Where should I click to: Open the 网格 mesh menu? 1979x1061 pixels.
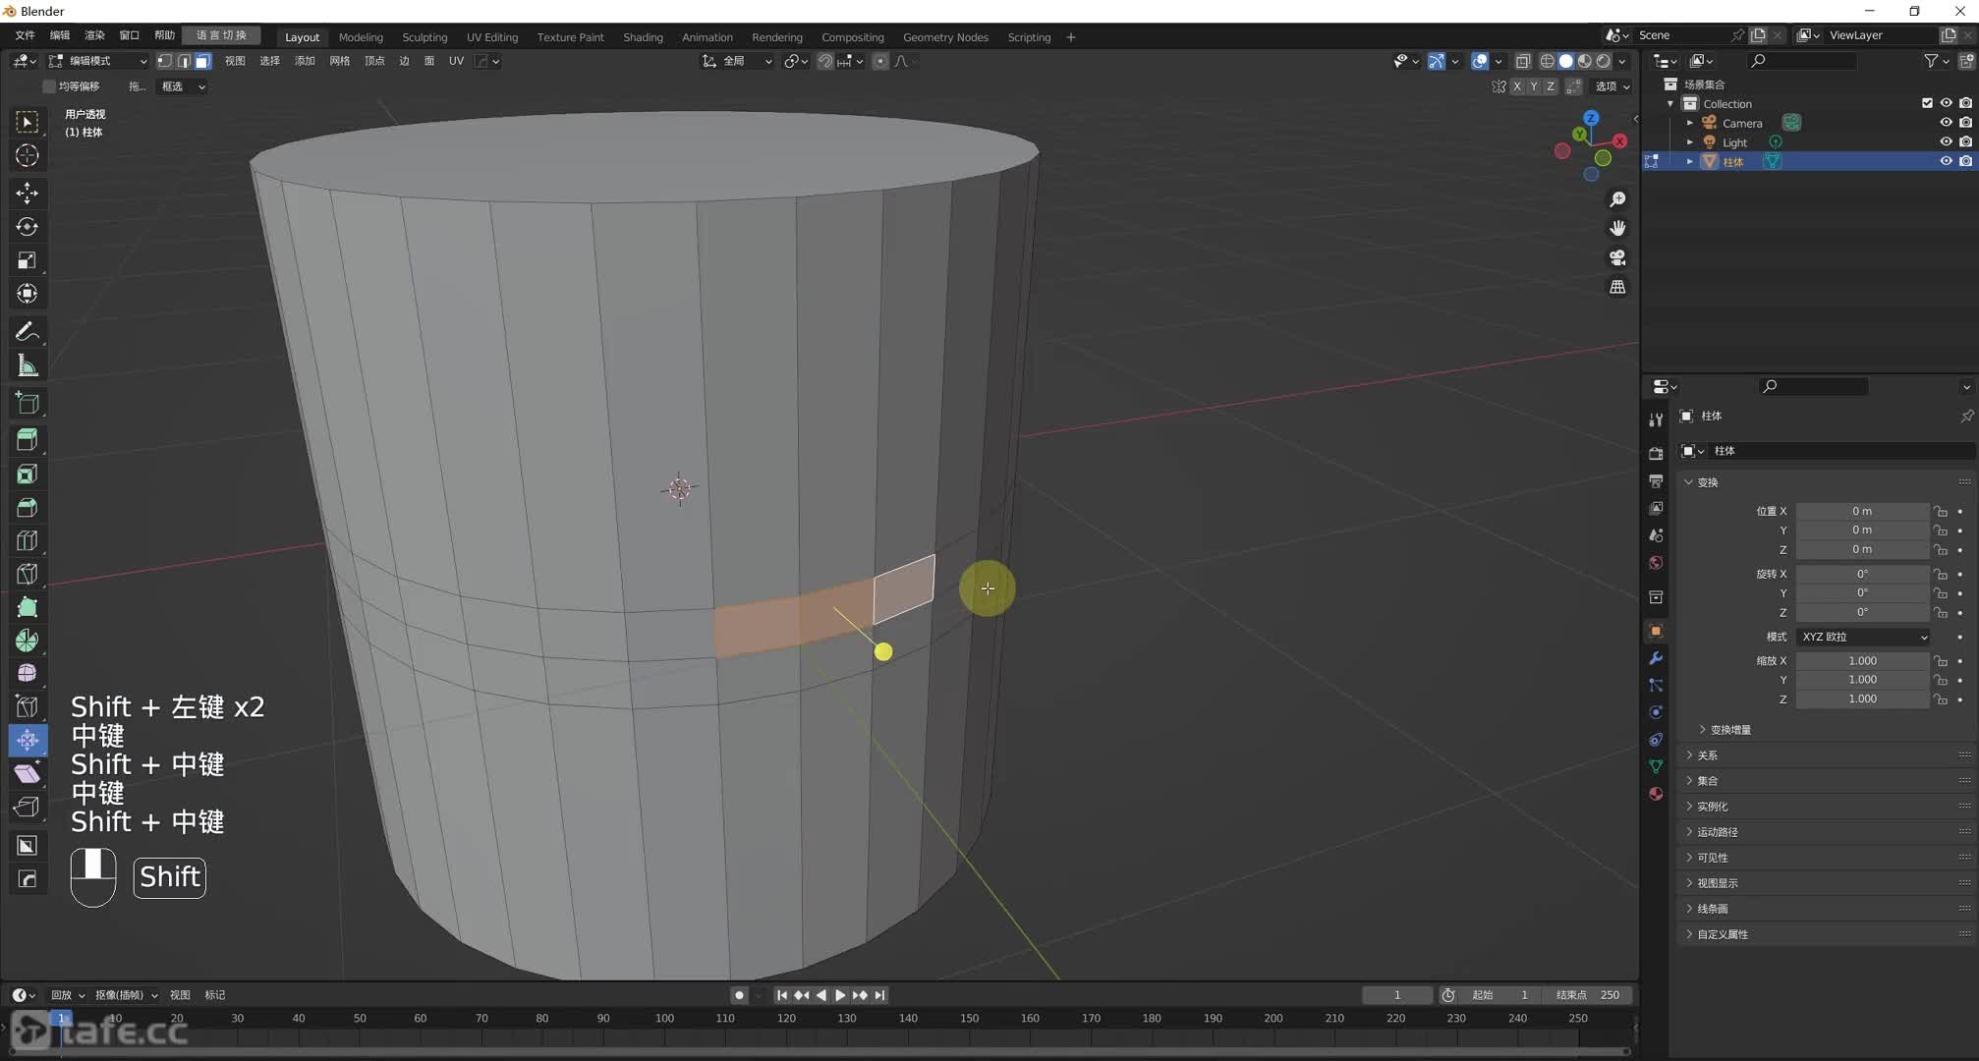pyautogui.click(x=340, y=61)
